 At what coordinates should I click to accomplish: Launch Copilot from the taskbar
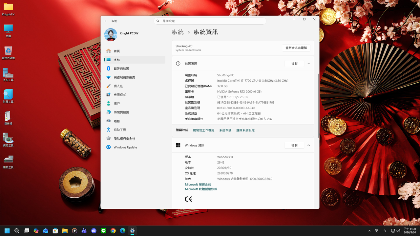36,231
